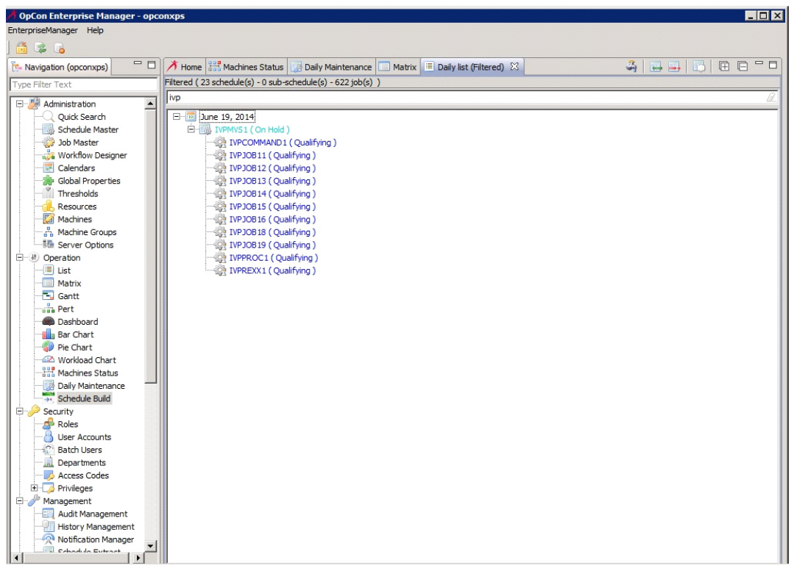The image size is (797, 571).
Task: Switch to the Home tab
Action: coord(185,67)
